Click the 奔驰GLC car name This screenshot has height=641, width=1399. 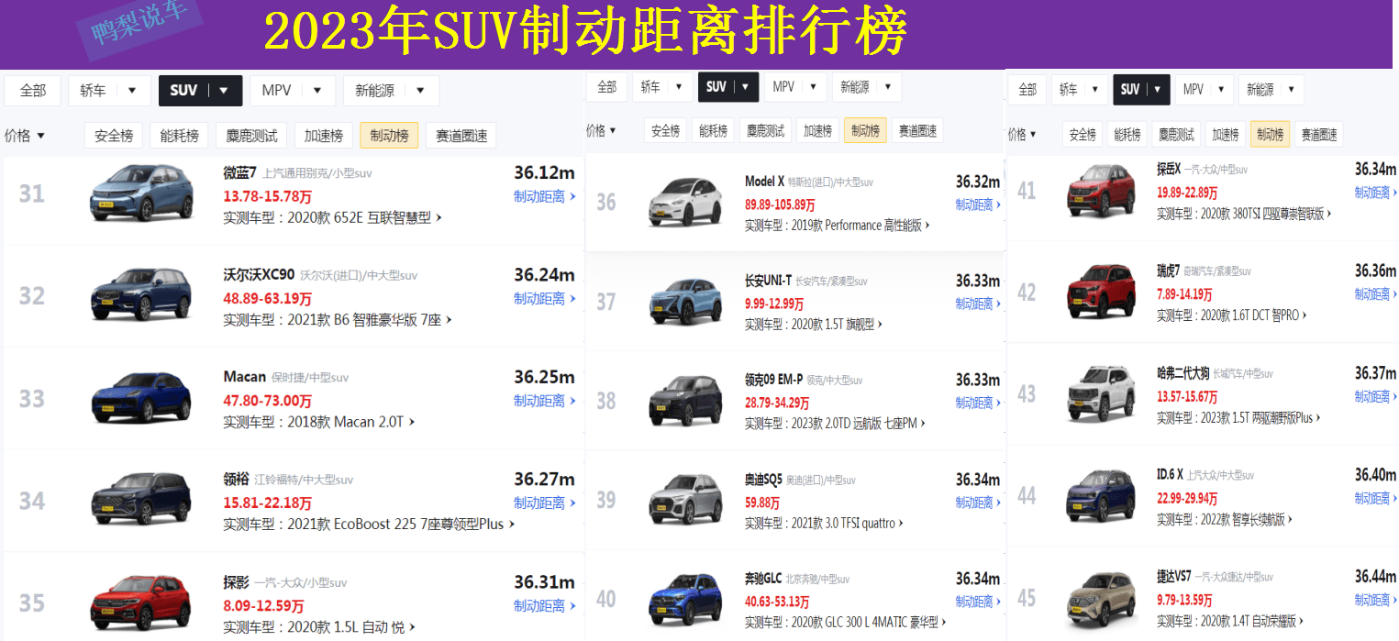(763, 579)
